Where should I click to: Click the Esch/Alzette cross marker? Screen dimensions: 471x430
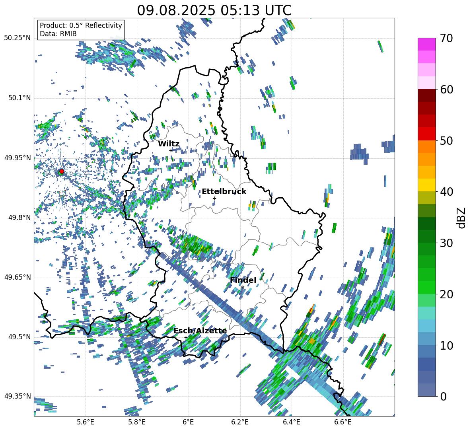[186, 337]
